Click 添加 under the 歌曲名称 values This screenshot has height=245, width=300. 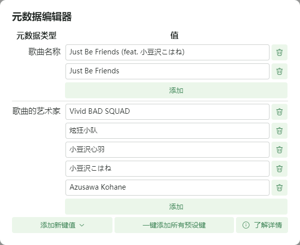[x=176, y=90]
